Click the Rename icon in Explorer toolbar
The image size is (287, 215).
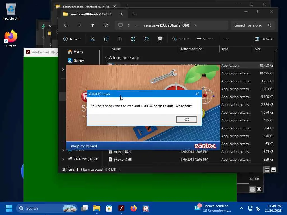[x=133, y=39]
